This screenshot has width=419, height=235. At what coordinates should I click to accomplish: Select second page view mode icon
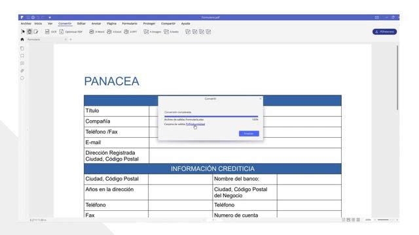coord(348,220)
